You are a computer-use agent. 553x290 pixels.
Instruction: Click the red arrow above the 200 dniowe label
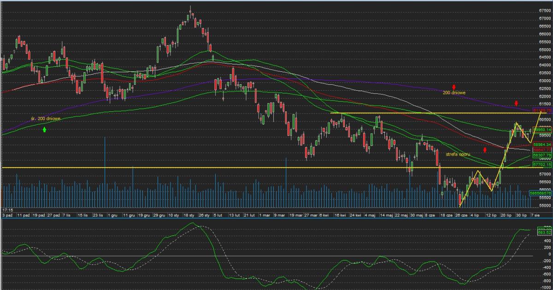point(454,87)
